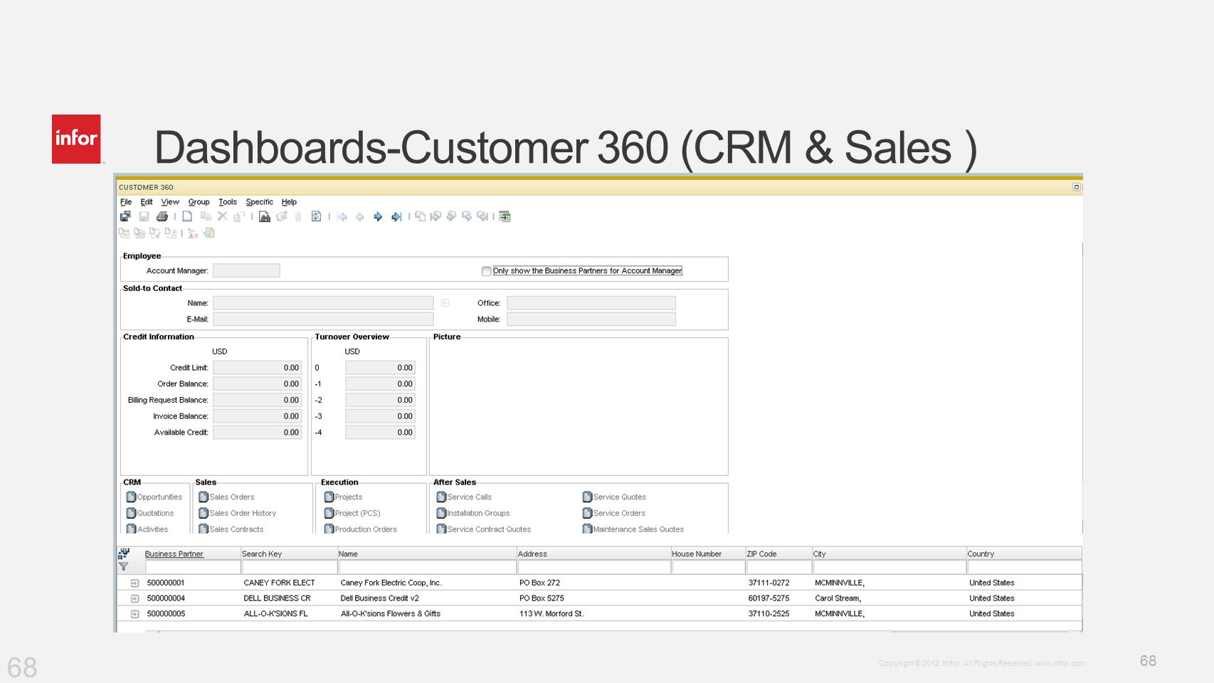The height and width of the screenshot is (683, 1214).
Task: Click the Print icon in toolbar
Action: click(x=162, y=216)
